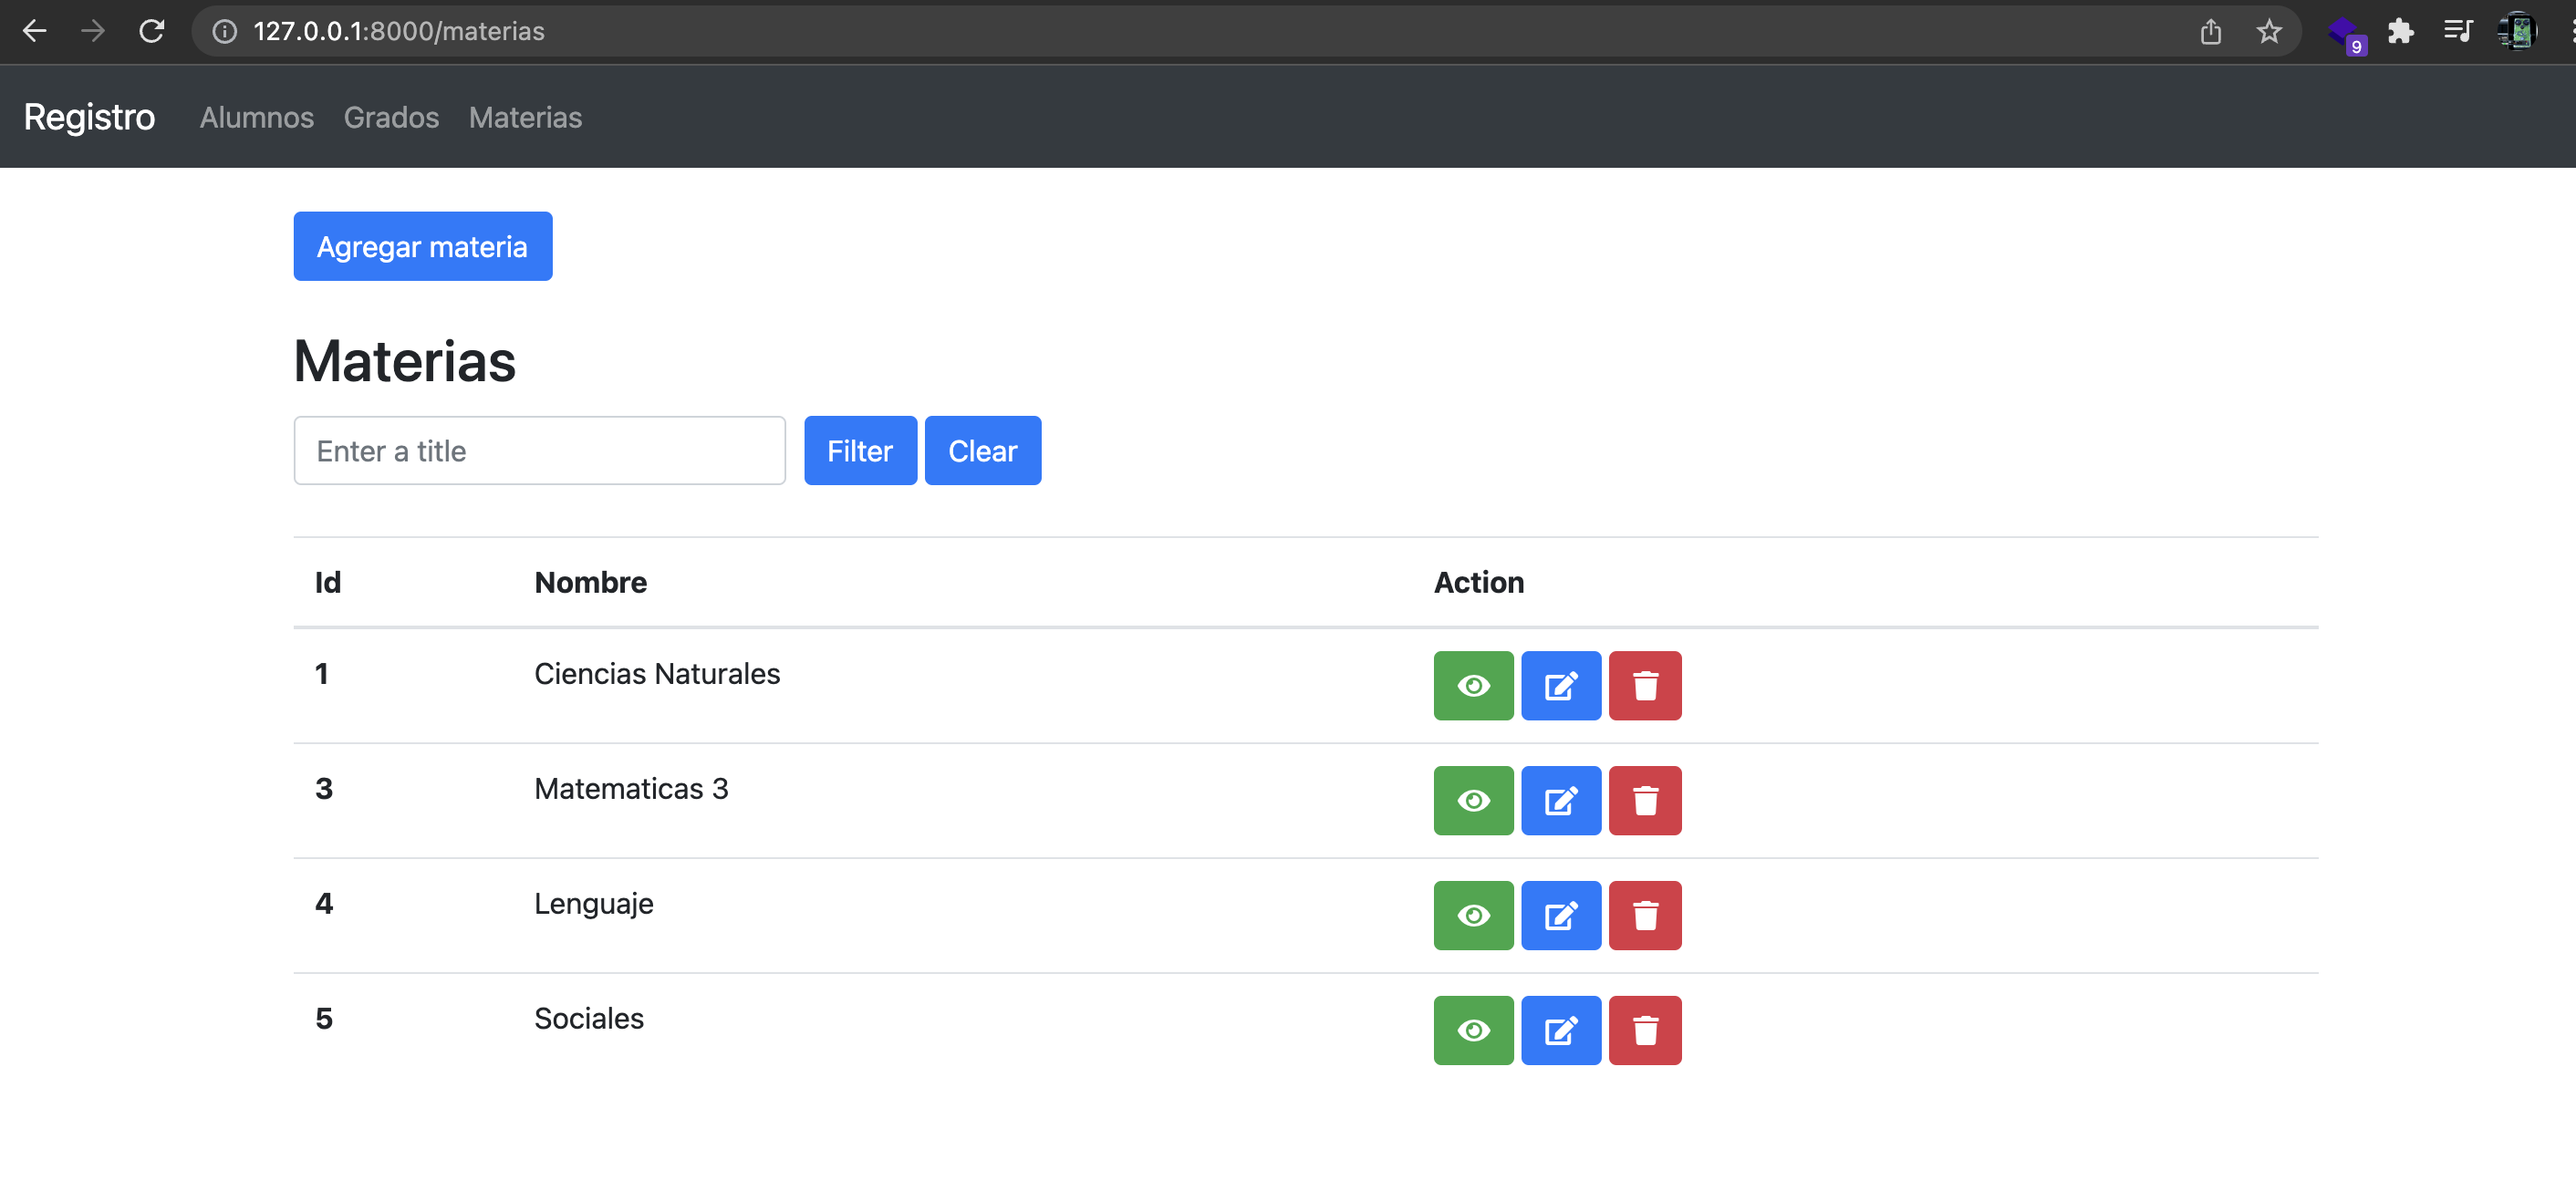
Task: Edit the Matematicas 3 row
Action: [x=1561, y=801]
